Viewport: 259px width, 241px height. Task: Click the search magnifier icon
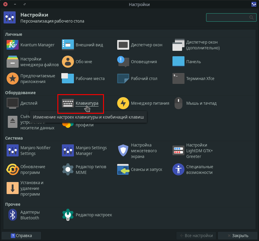point(251,17)
